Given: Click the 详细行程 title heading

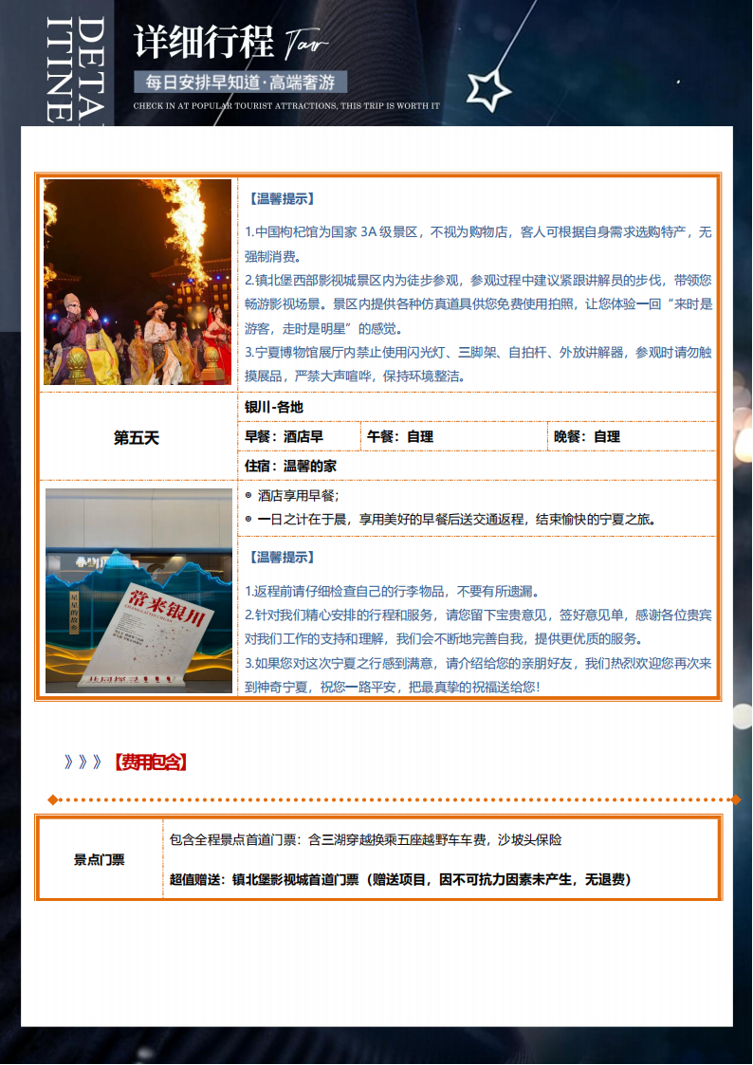Looking at the screenshot, I should click(x=204, y=42).
